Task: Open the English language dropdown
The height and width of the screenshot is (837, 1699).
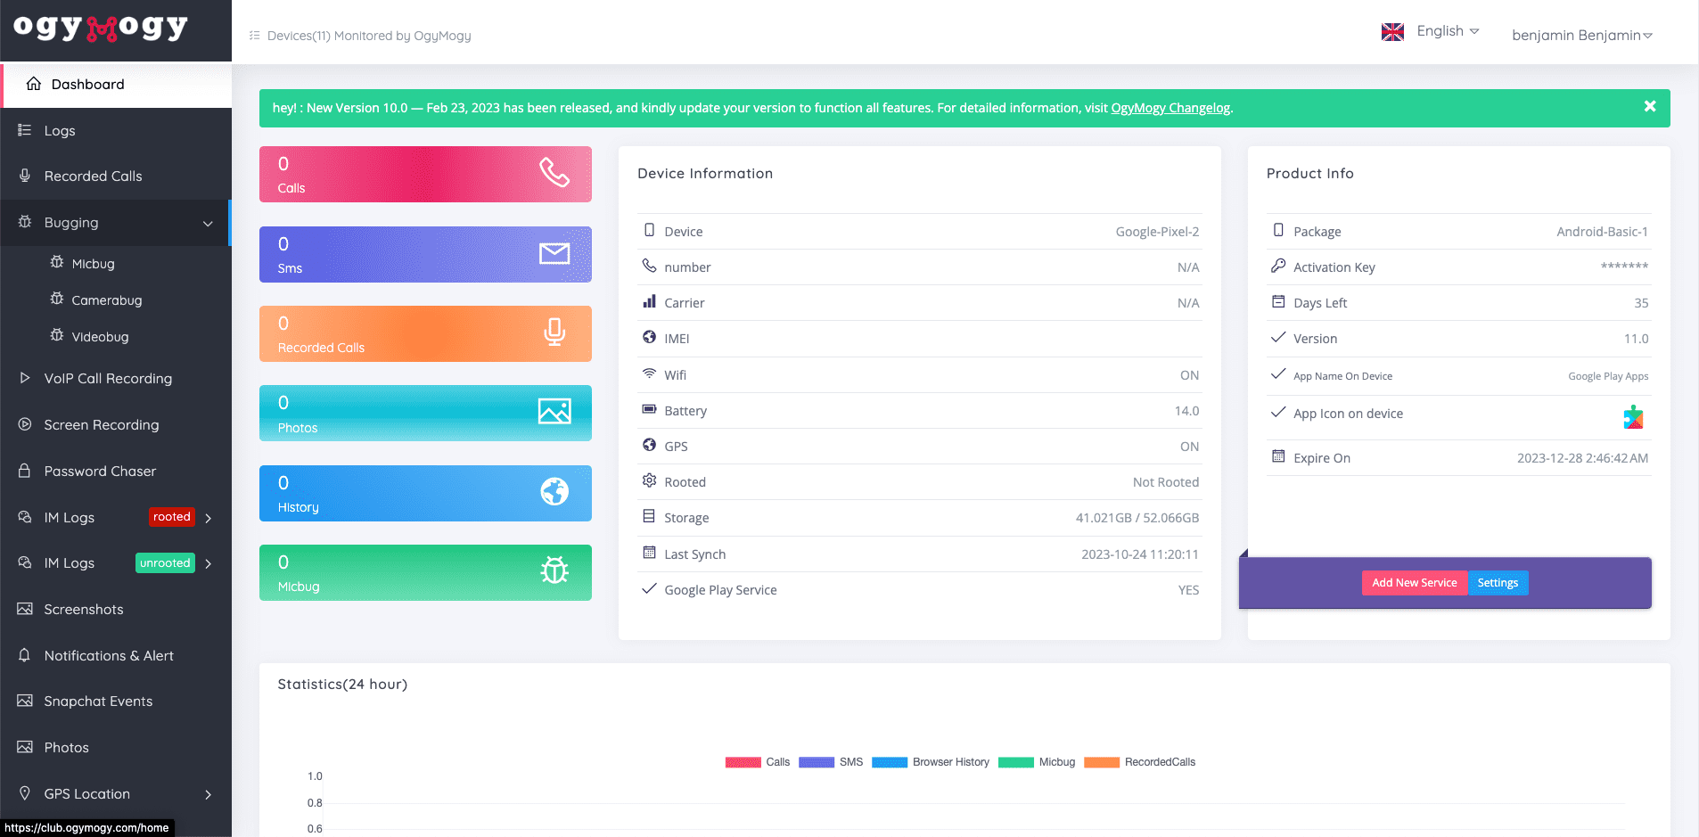Action: point(1448,31)
